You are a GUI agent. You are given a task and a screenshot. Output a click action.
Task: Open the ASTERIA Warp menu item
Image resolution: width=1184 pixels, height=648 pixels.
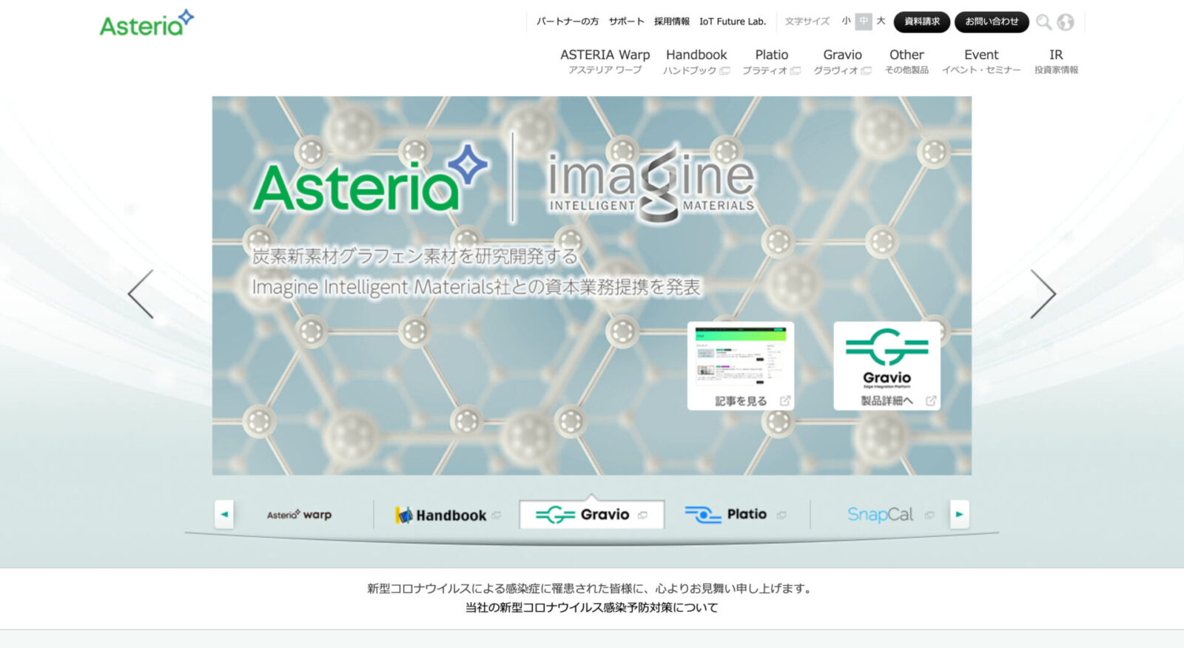click(x=605, y=61)
